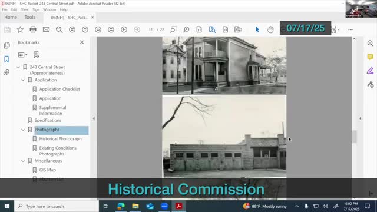This screenshot has height=212, width=377.
Task: Collapse navigation pane with left arrow
Action: pos(94,118)
